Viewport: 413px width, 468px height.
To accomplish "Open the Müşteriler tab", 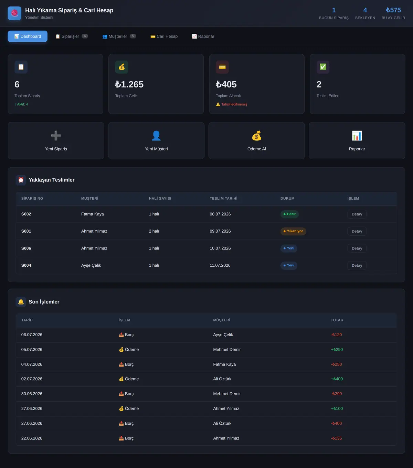I will pos(119,36).
